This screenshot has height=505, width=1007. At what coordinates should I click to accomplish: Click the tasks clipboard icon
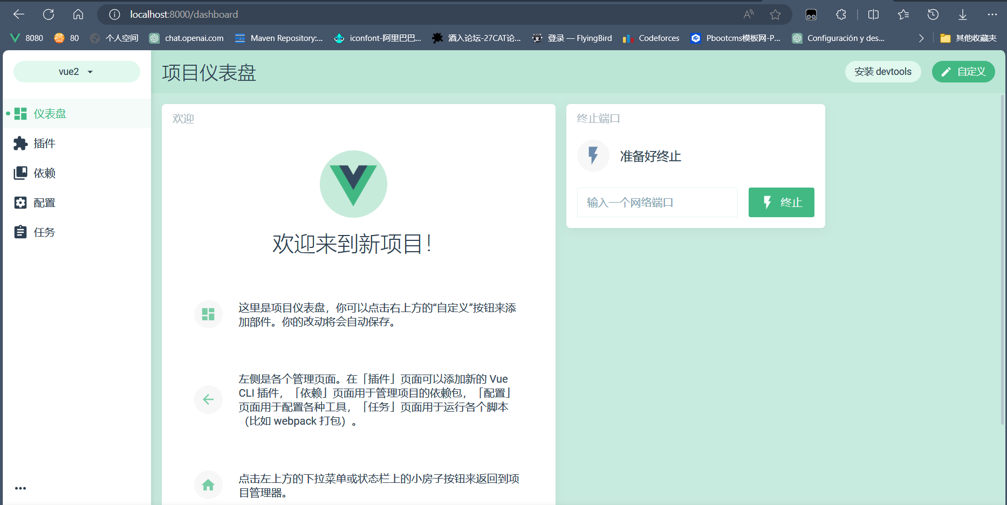tap(20, 232)
